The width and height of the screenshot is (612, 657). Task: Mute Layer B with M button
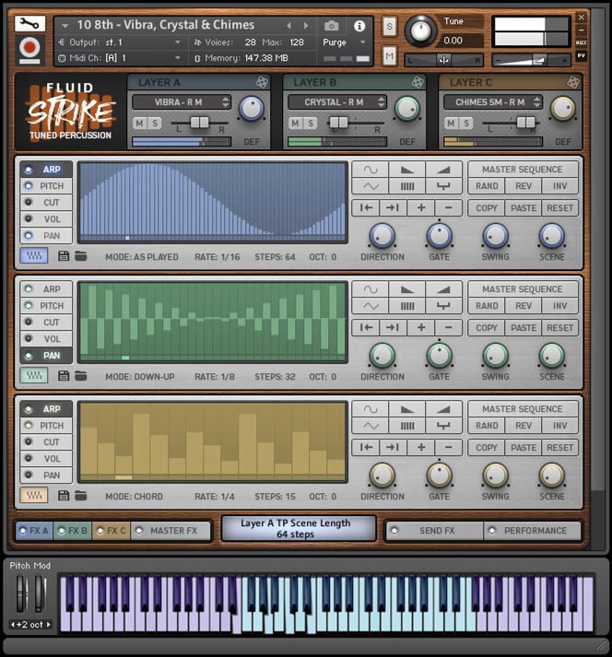(x=295, y=123)
